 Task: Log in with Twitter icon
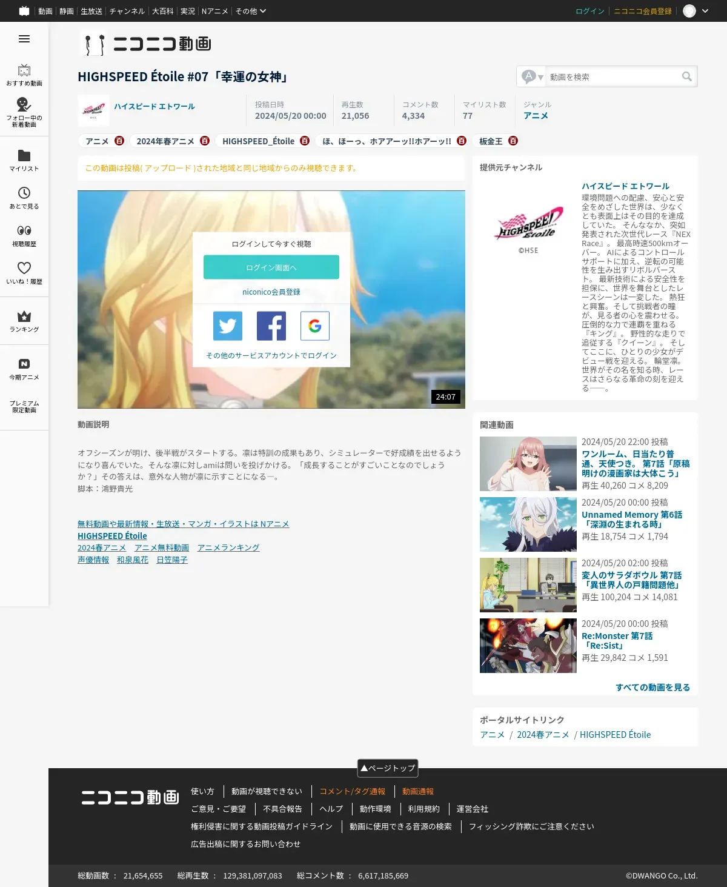pyautogui.click(x=228, y=326)
